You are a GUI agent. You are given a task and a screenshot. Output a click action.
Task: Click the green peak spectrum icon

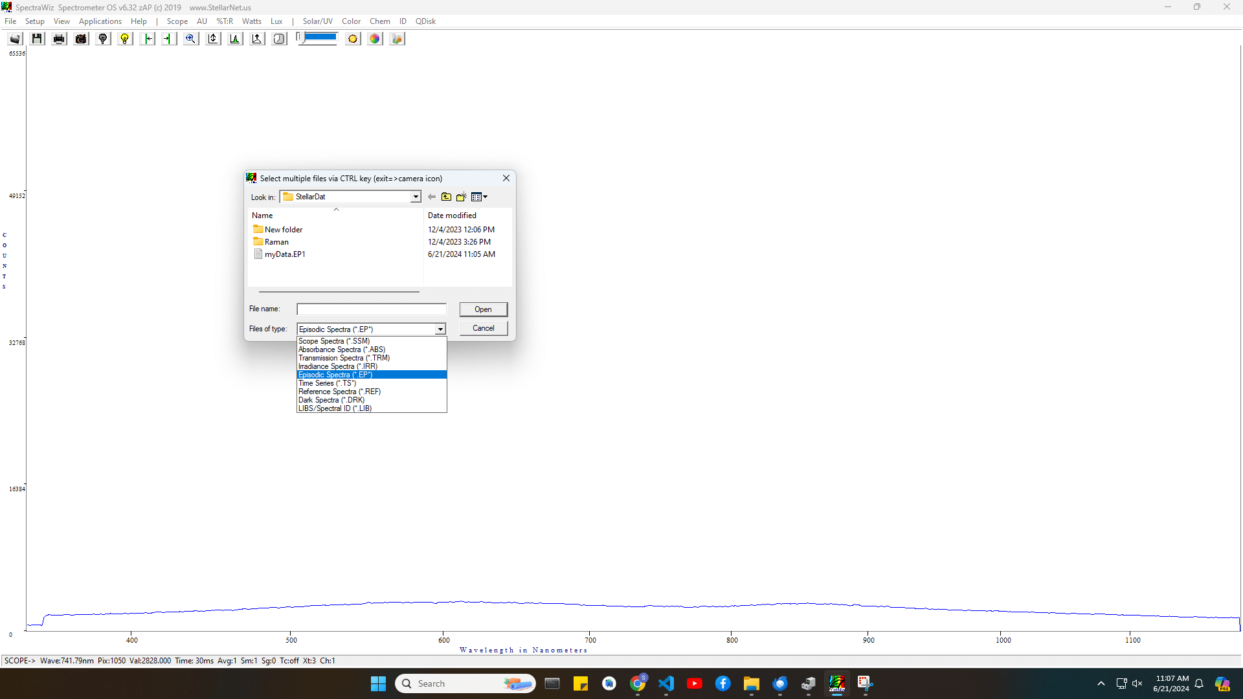click(235, 39)
